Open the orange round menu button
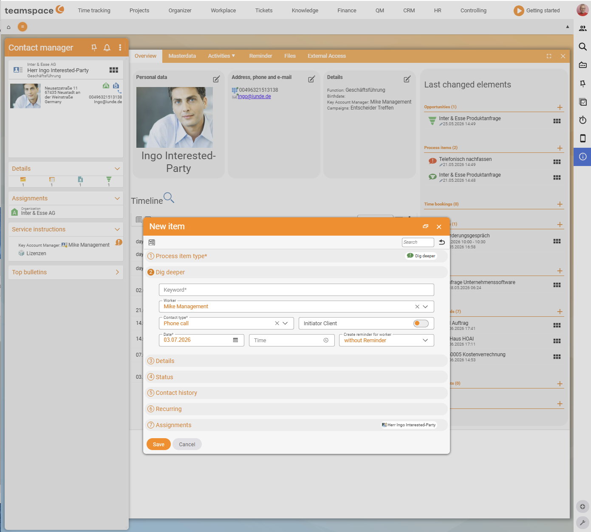Viewport: 591px width, 532px height. click(x=23, y=27)
